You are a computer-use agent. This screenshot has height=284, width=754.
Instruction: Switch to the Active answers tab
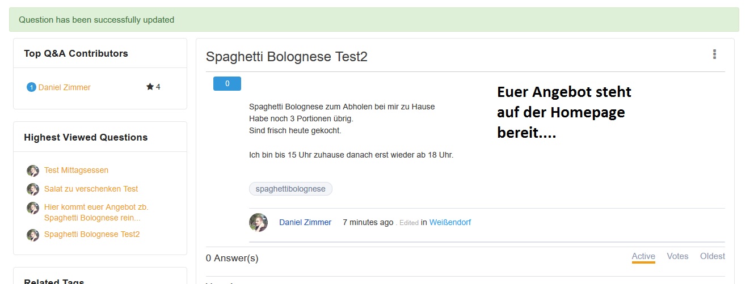point(643,256)
